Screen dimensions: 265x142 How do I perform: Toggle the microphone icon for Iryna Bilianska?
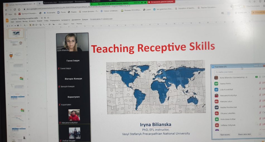tap(260, 77)
